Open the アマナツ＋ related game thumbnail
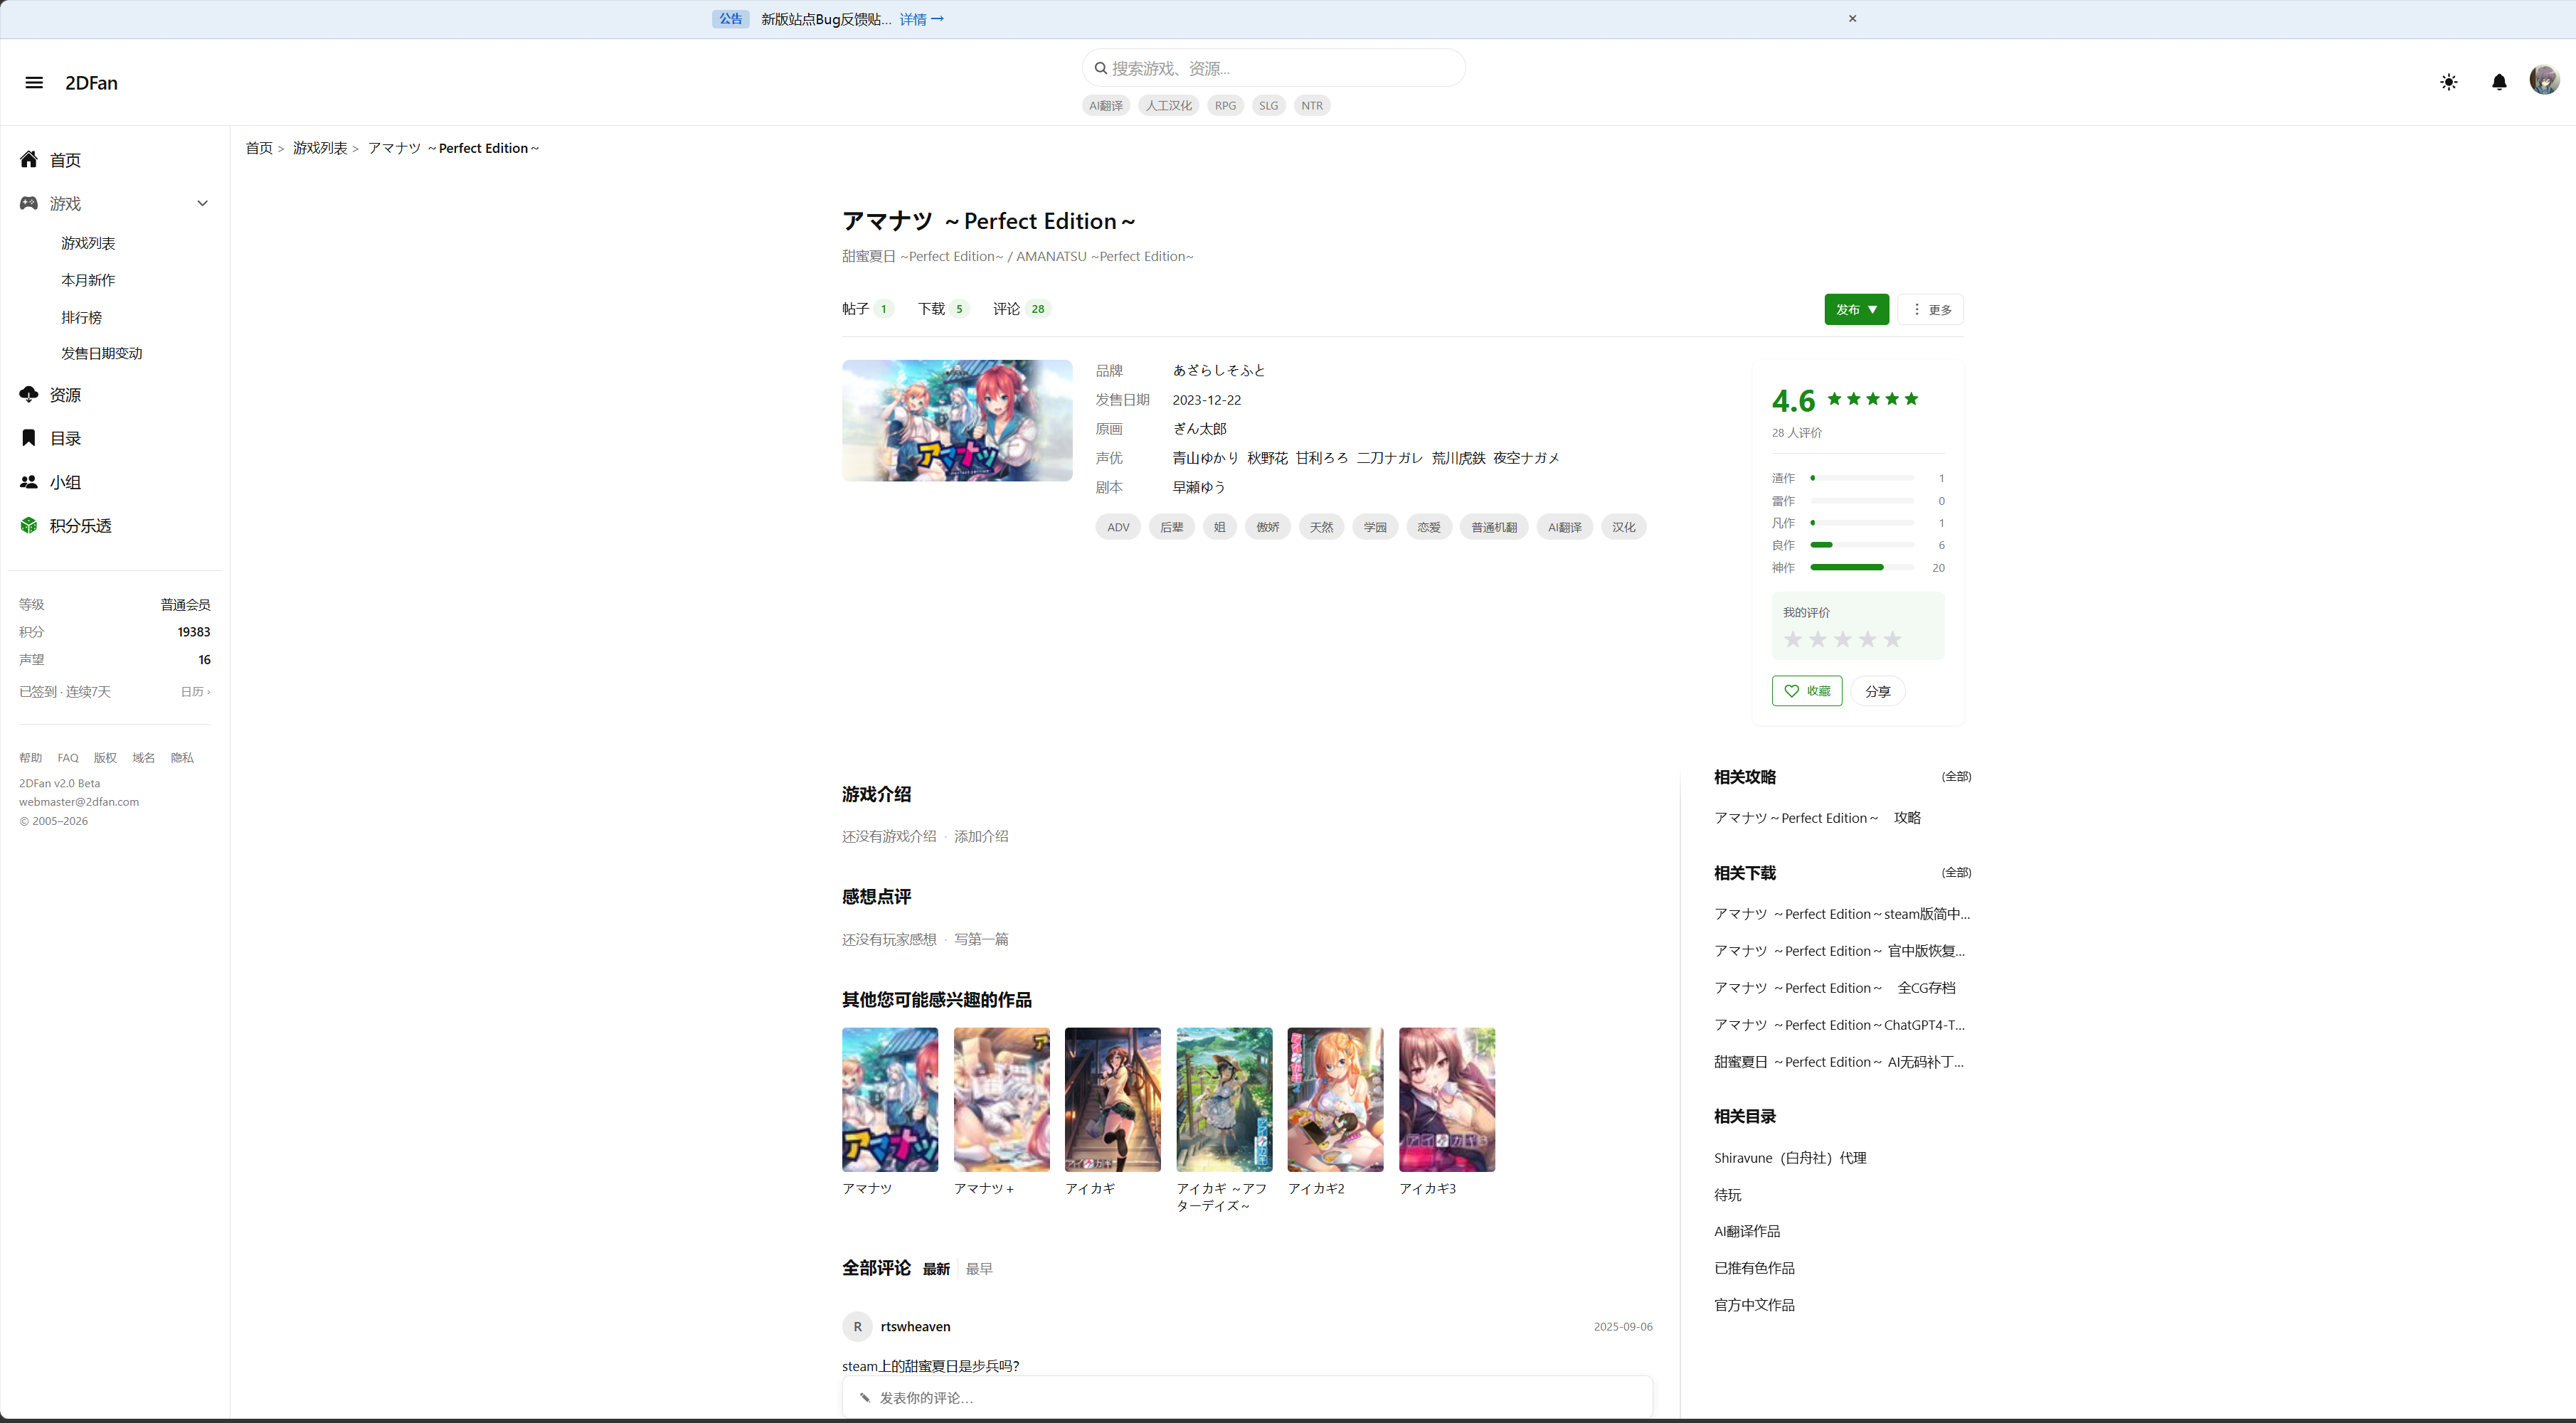 coord(1002,1099)
